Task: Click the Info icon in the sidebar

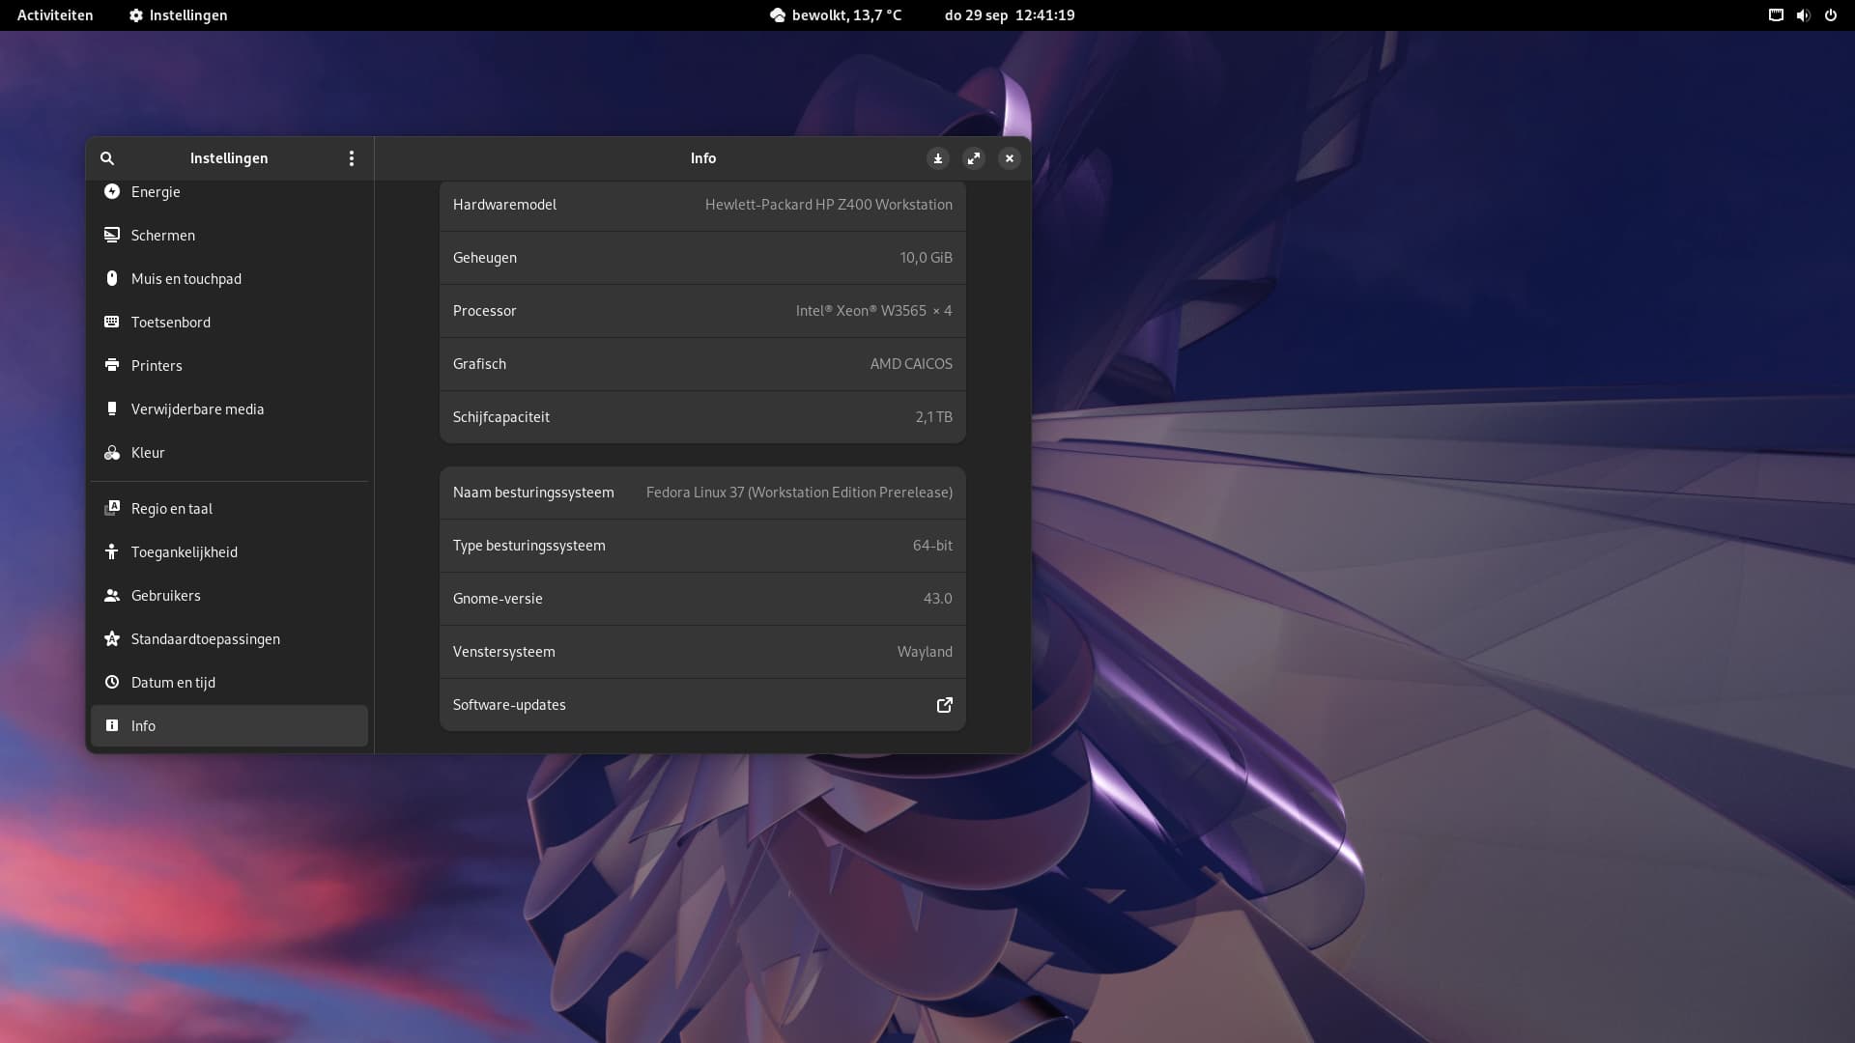Action: click(112, 725)
